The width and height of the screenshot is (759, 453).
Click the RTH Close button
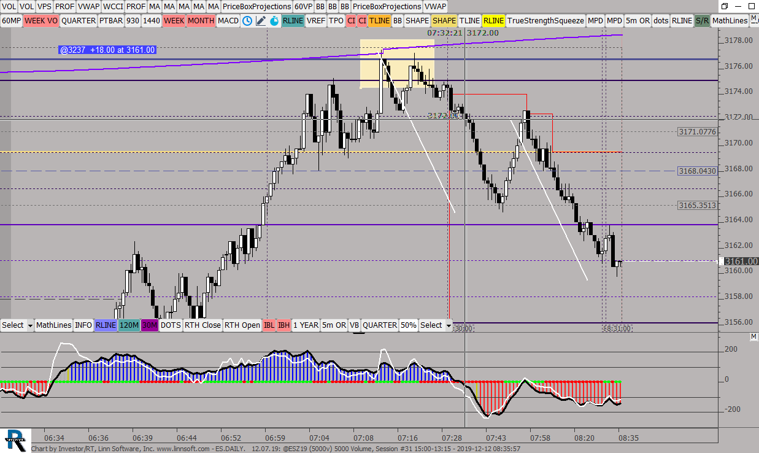202,325
